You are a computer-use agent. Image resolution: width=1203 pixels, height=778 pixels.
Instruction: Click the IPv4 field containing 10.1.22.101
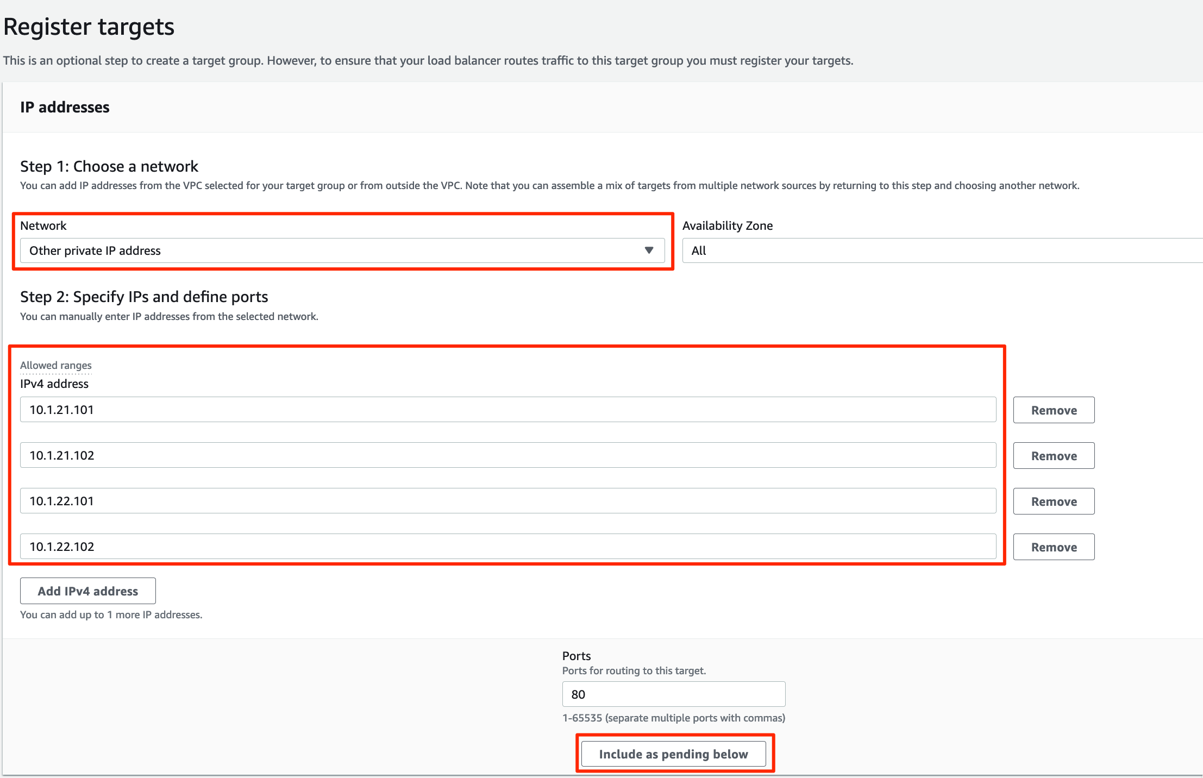click(x=508, y=501)
